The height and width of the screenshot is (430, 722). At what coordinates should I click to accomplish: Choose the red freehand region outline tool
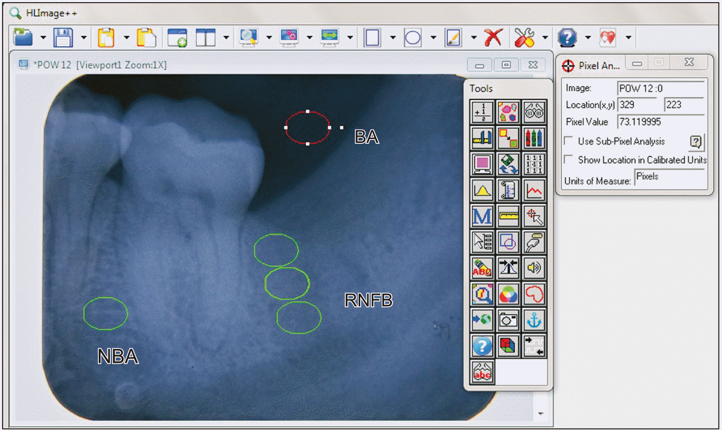pos(534,294)
